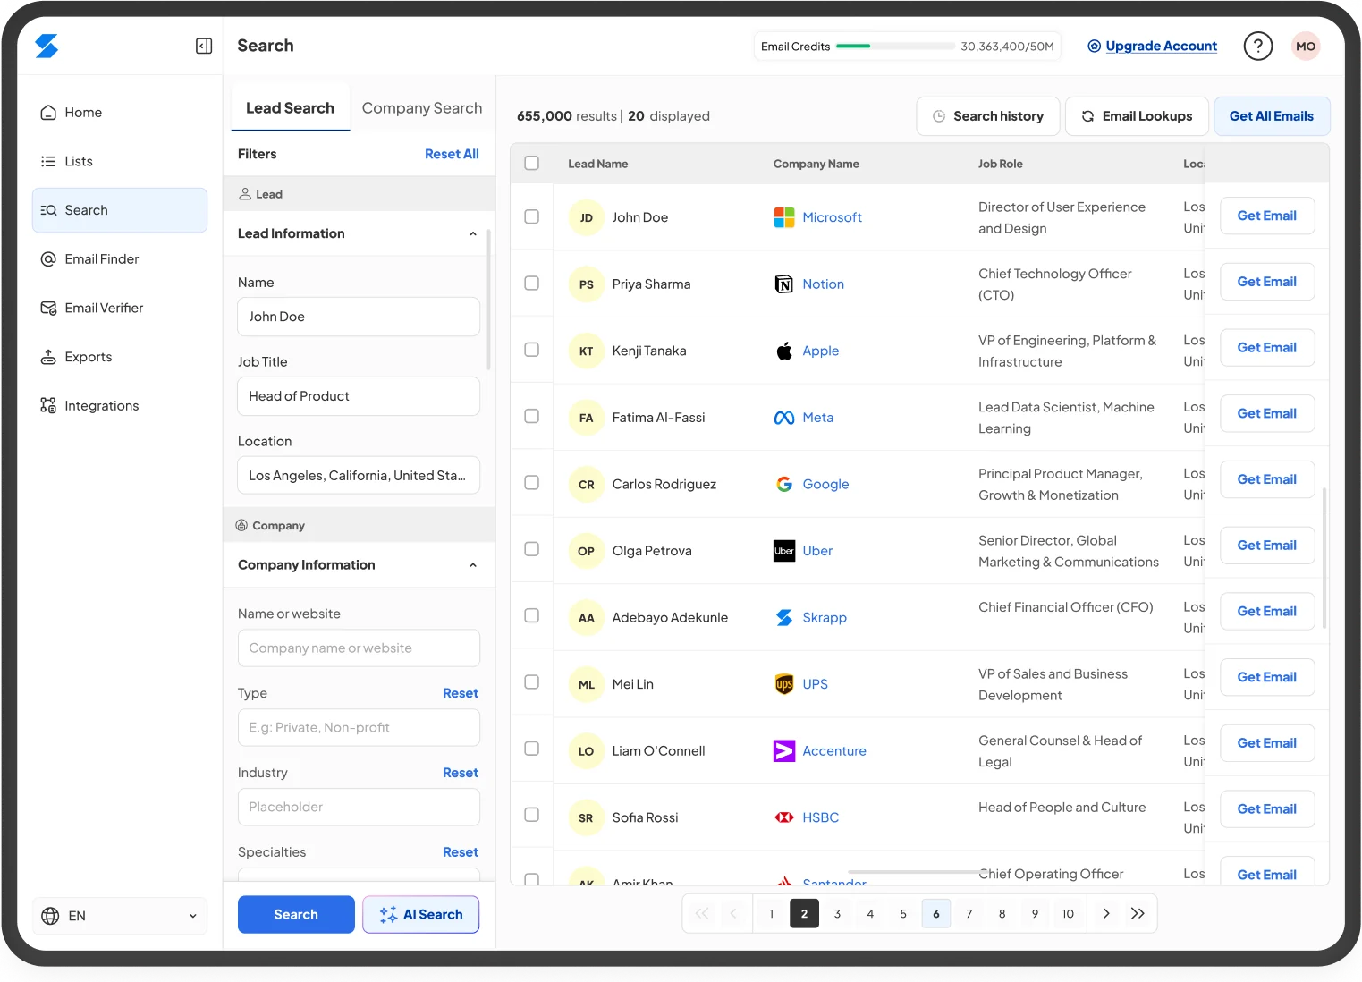Viewport: 1362px width, 982px height.
Task: Open the help question mark icon
Action: [1257, 46]
